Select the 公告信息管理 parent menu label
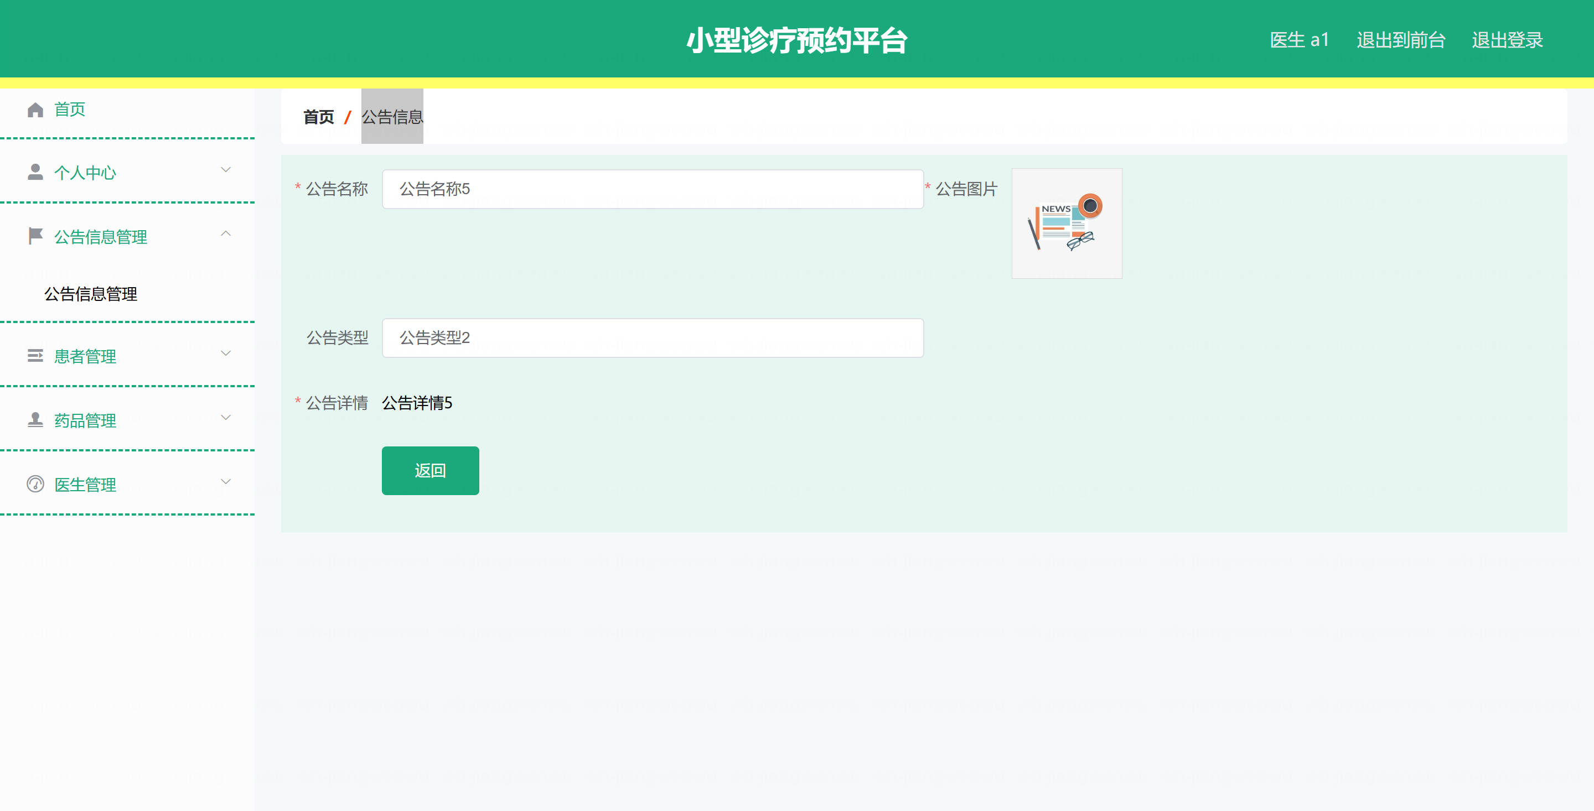The width and height of the screenshot is (1594, 811). click(101, 237)
